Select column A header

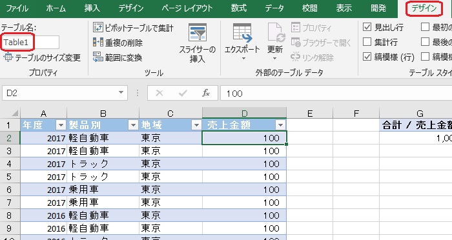tap(43, 114)
